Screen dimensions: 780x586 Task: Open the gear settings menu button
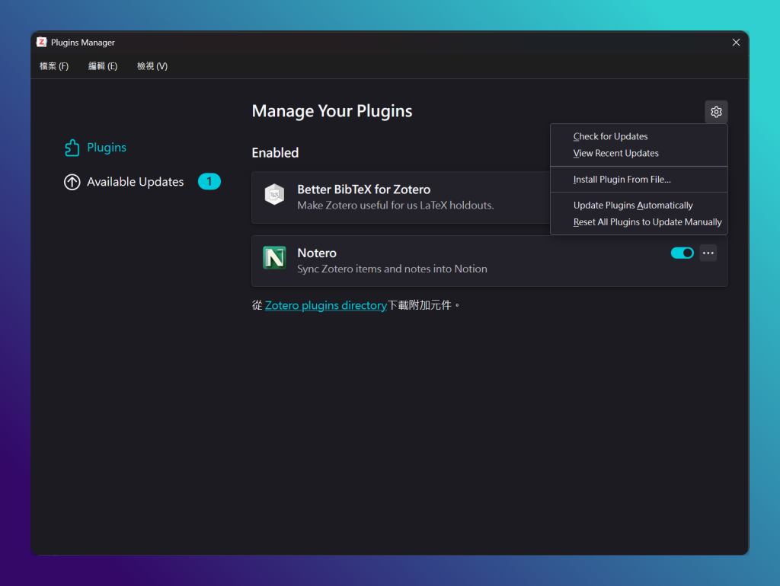pos(716,111)
